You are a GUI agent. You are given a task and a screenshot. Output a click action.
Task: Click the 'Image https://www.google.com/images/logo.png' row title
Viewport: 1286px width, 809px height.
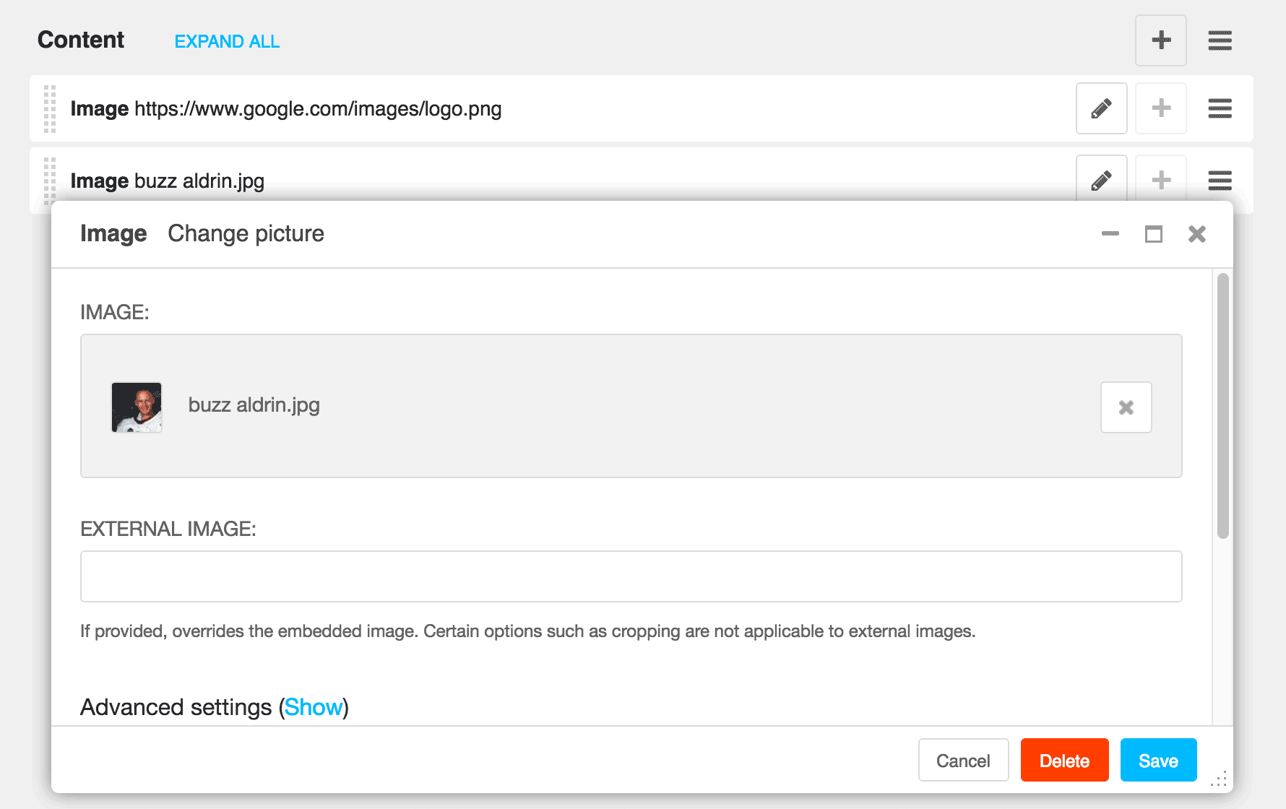(x=286, y=109)
